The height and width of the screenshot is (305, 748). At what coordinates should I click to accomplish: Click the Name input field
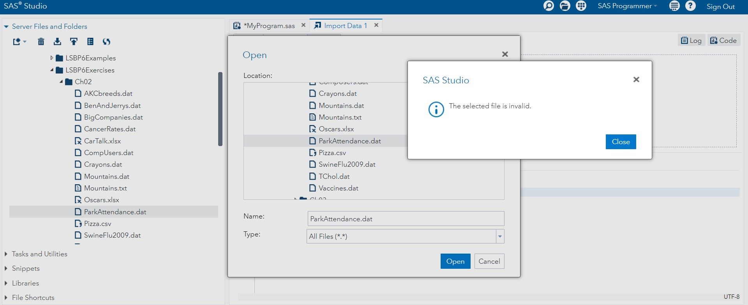(405, 219)
